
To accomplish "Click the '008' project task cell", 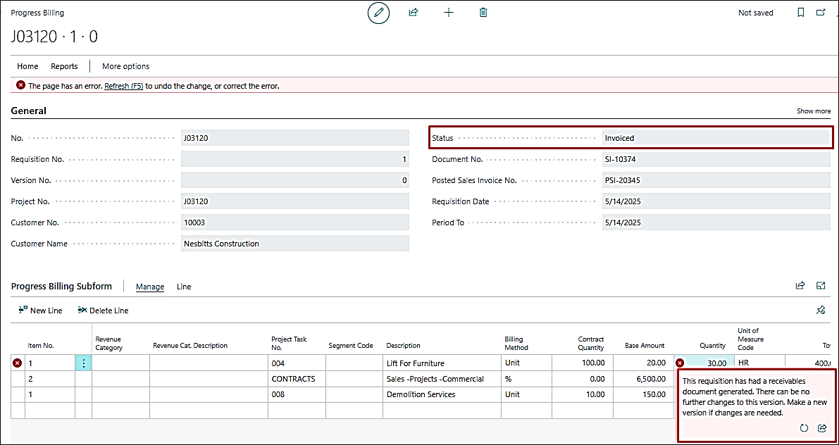I will tap(297, 395).
